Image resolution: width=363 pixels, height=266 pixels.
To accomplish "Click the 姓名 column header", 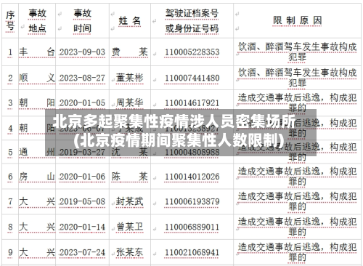I will click(129, 21).
